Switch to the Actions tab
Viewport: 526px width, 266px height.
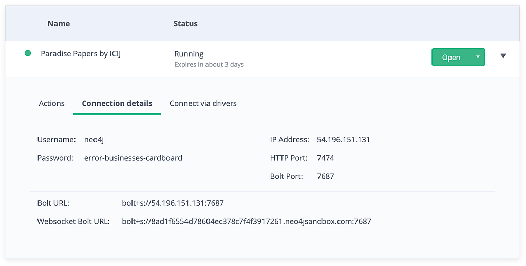pyautogui.click(x=51, y=103)
